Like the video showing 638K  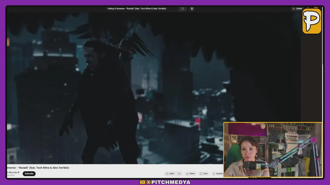click(170, 174)
